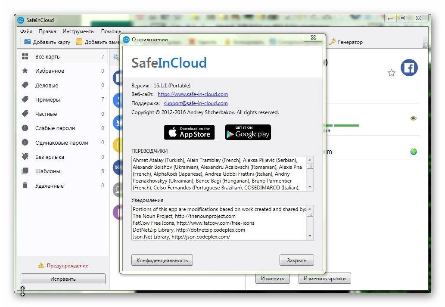Click the Без ярлыка crossed tag icon
This screenshot has width=445, height=307.
tap(25, 157)
